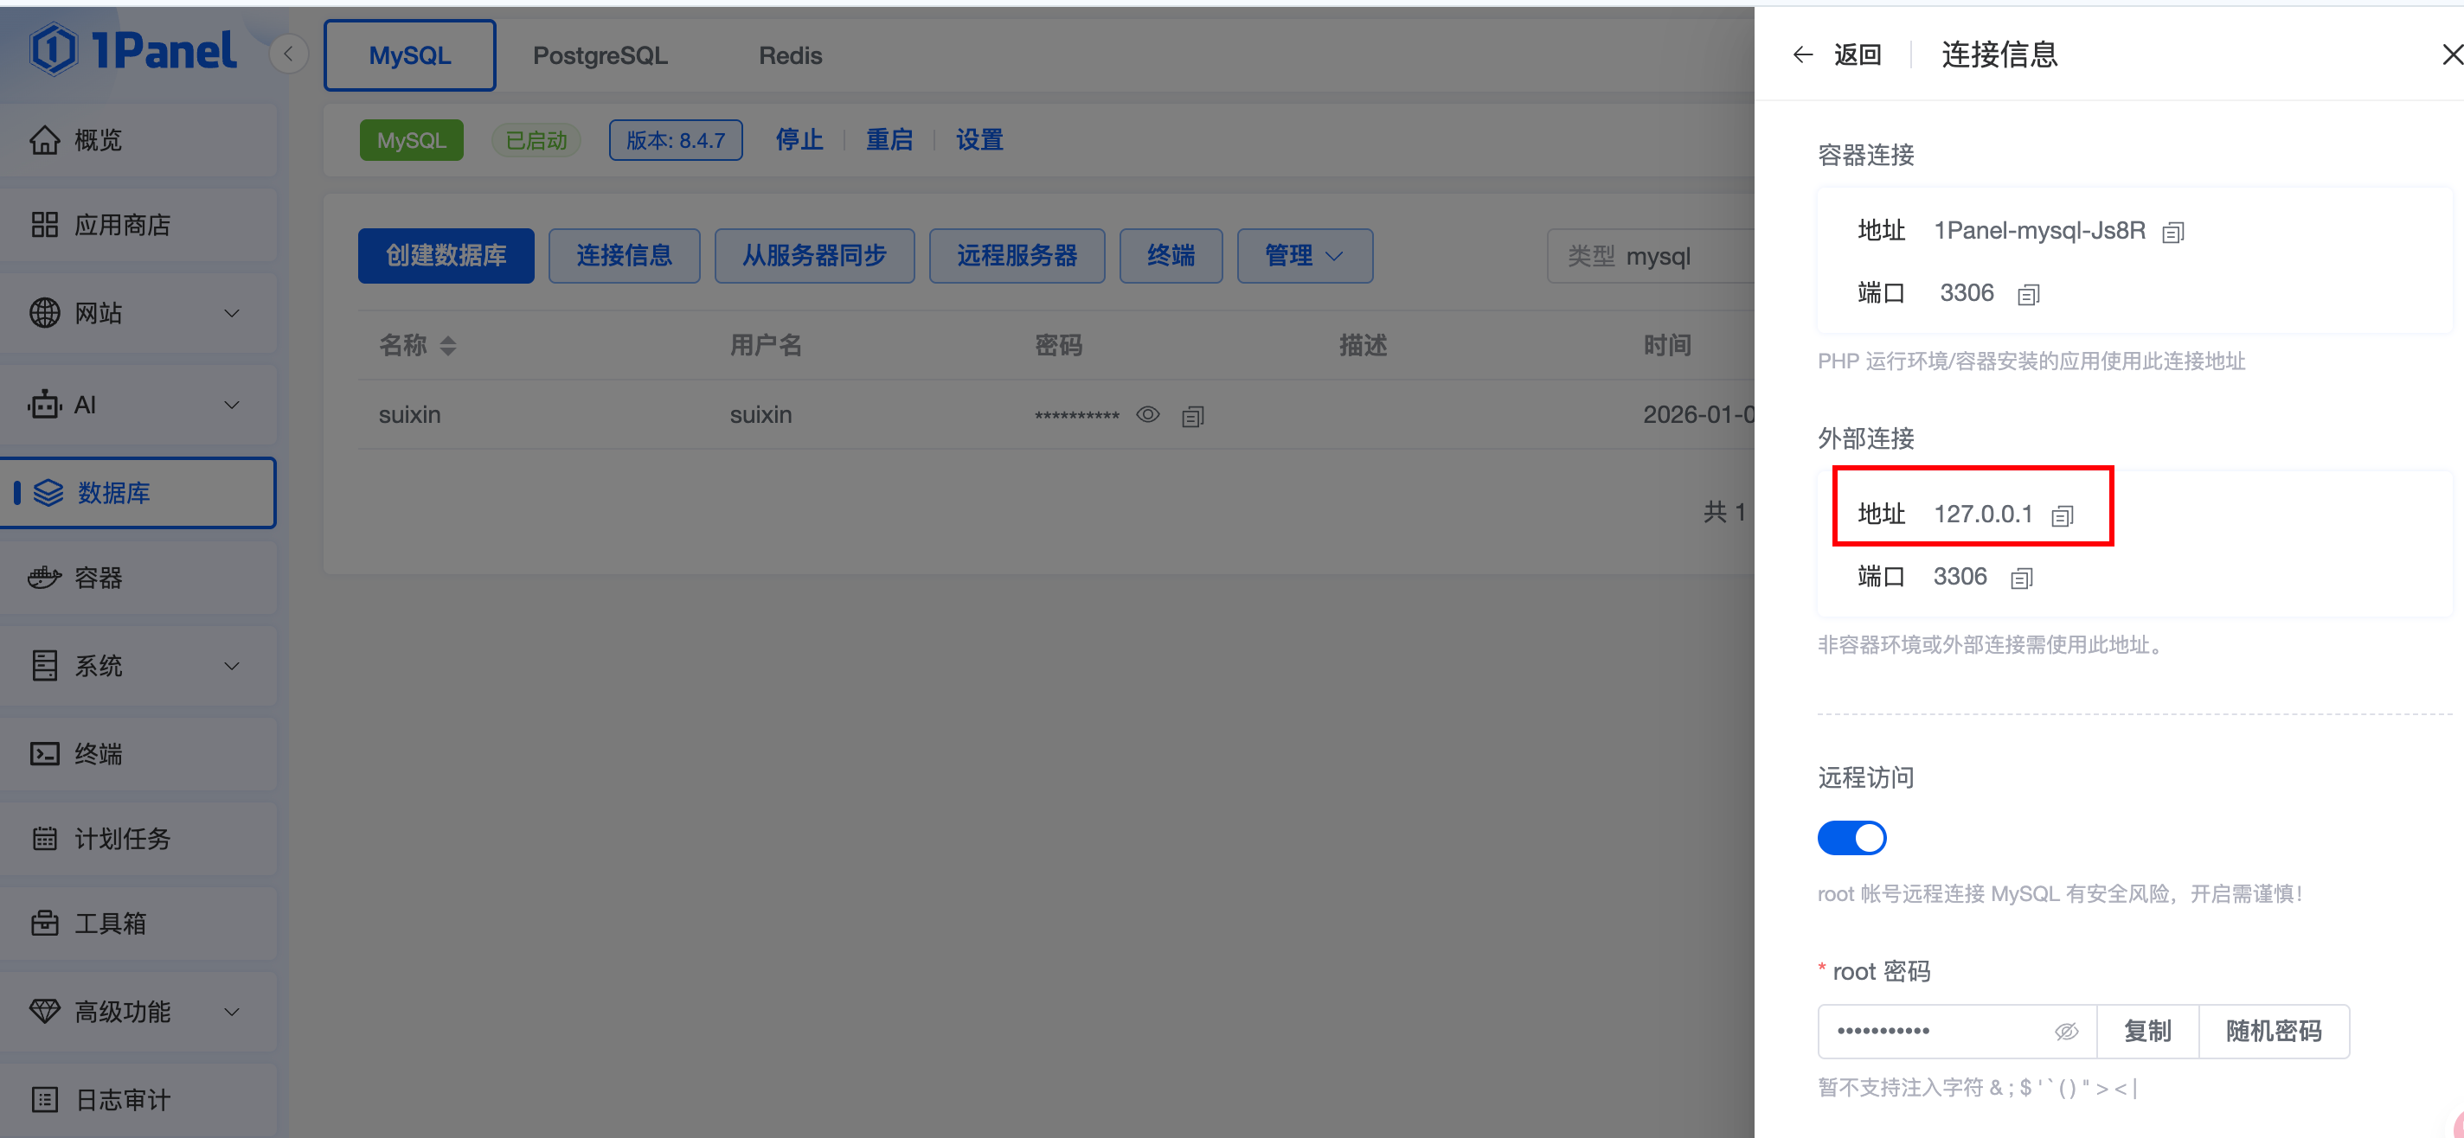Click the root password input field

tap(1932, 1031)
